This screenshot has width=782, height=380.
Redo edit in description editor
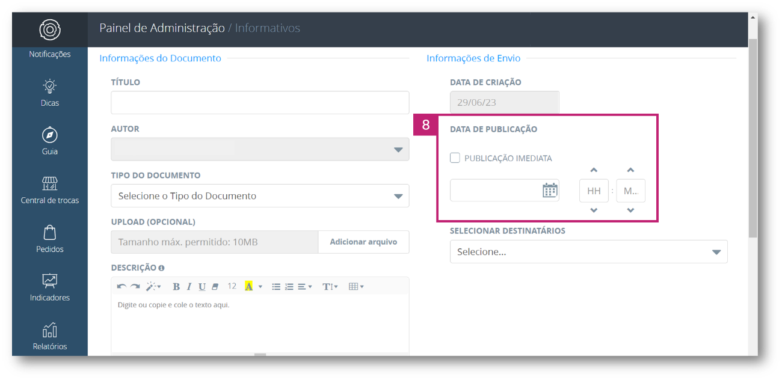(x=135, y=287)
